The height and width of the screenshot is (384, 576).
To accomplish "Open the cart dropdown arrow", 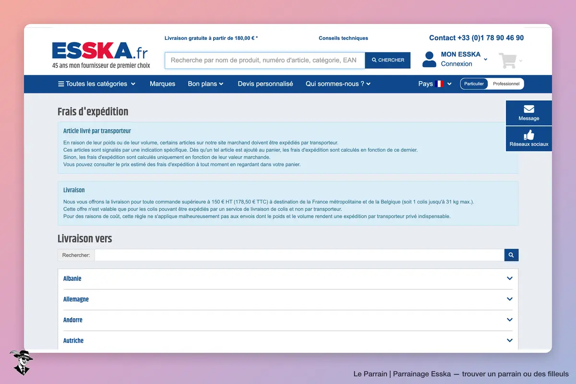I will click(x=521, y=60).
